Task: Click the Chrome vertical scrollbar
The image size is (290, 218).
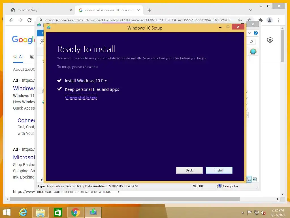Action: [282, 46]
